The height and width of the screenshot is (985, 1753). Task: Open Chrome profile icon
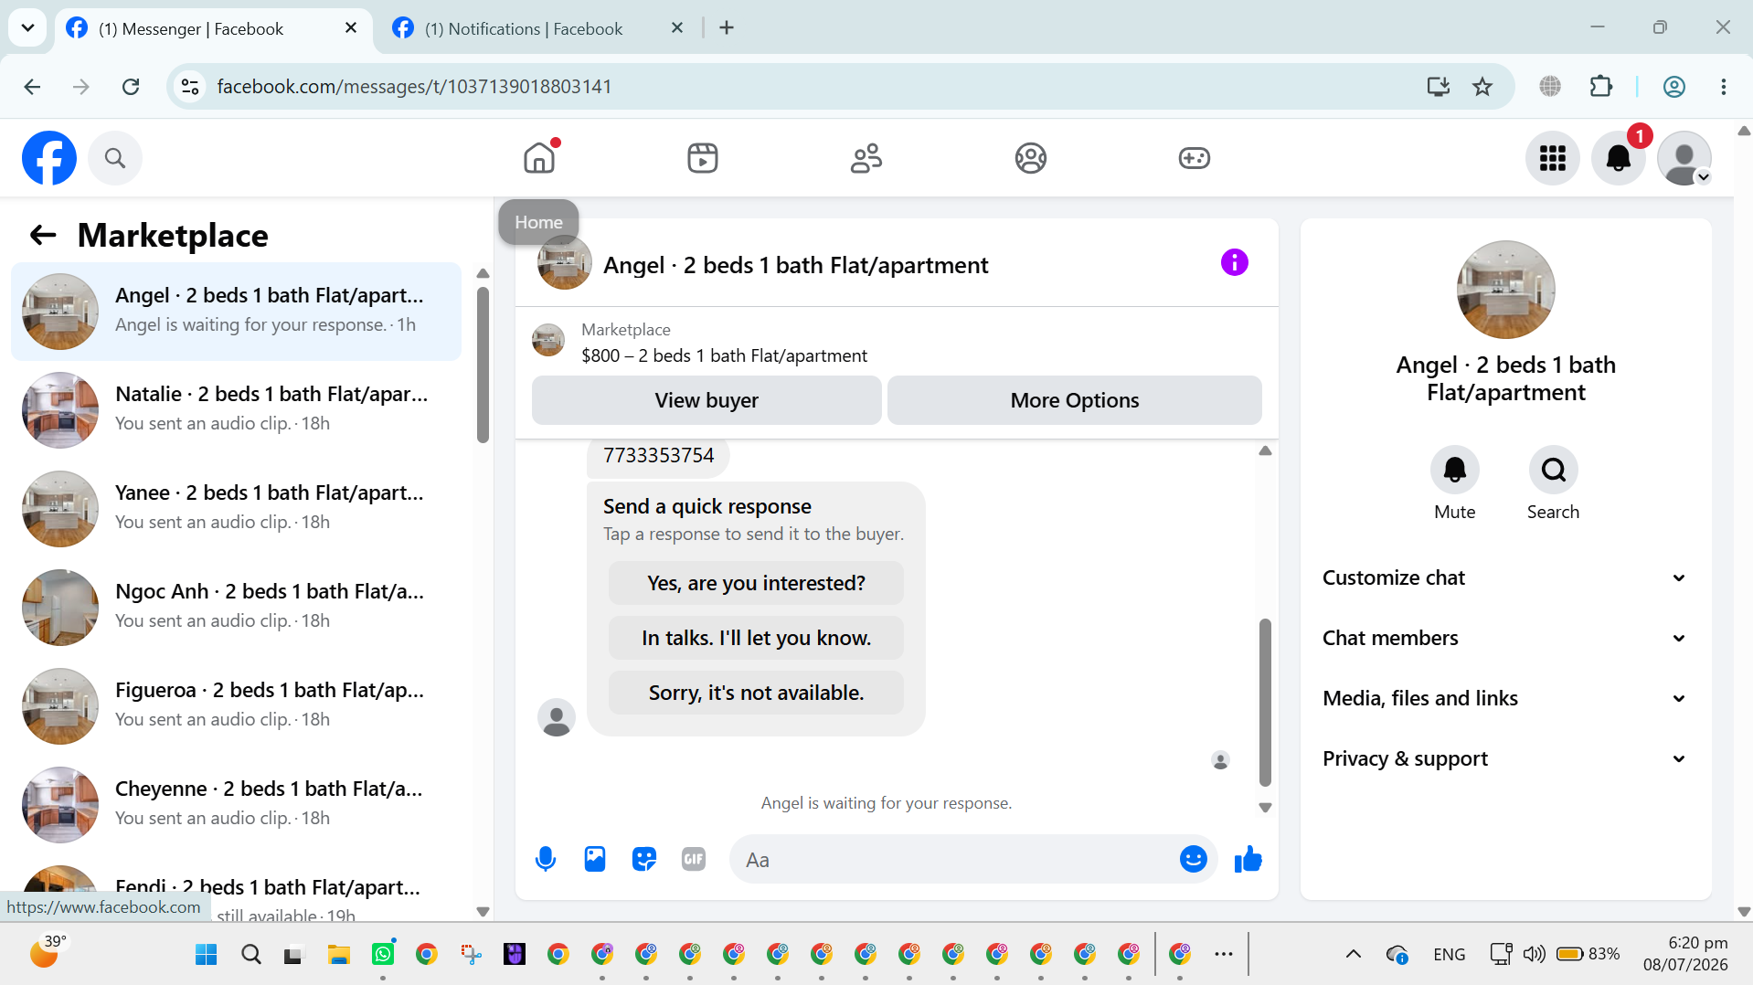(x=1673, y=87)
